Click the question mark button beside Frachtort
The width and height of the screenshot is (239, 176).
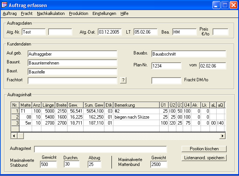pos(123,80)
